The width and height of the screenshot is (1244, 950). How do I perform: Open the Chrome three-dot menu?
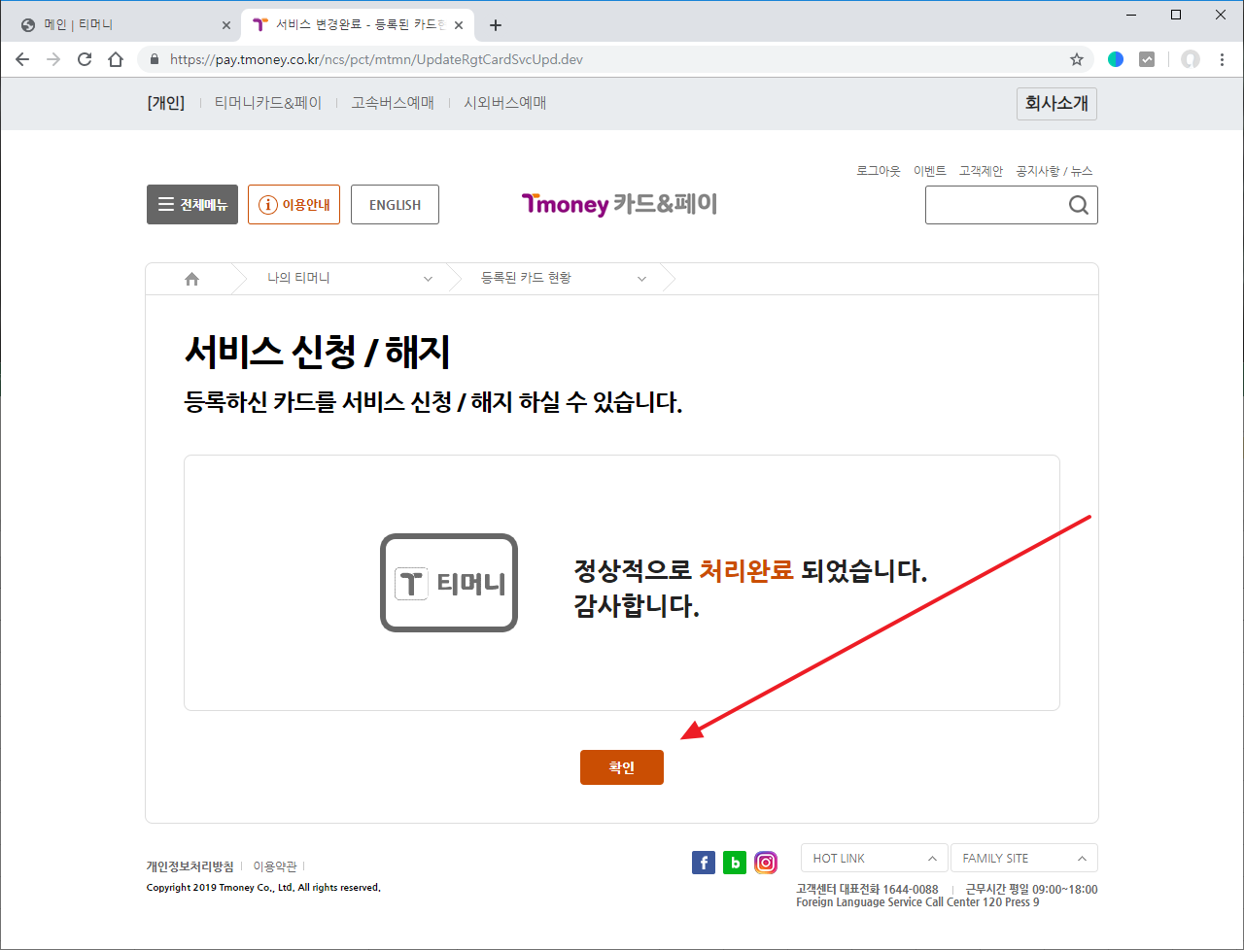(x=1222, y=59)
